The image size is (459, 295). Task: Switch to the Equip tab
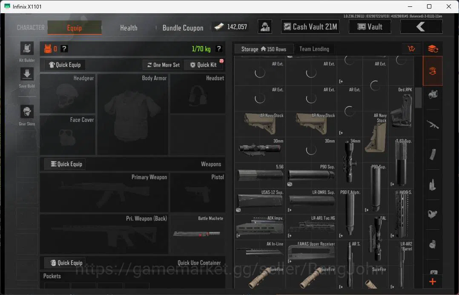[75, 28]
